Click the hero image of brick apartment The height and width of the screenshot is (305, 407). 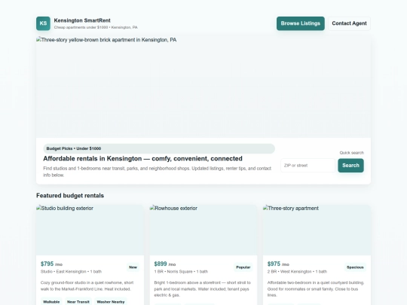click(x=203, y=87)
